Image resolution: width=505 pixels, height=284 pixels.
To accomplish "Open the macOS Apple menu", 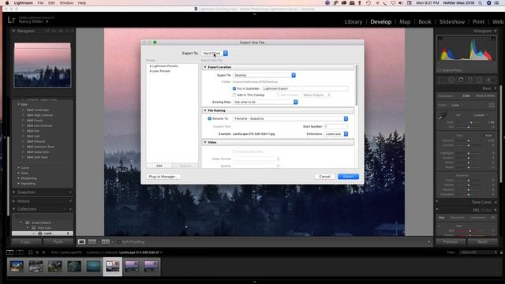I will 7,3.
